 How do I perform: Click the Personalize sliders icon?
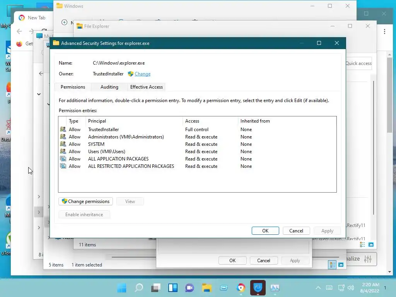(368, 259)
